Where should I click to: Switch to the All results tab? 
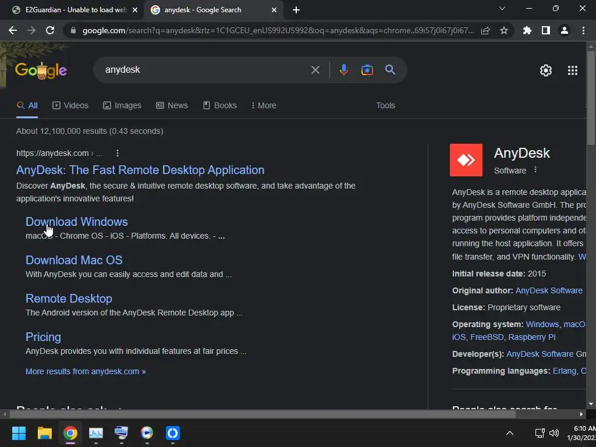click(x=27, y=106)
